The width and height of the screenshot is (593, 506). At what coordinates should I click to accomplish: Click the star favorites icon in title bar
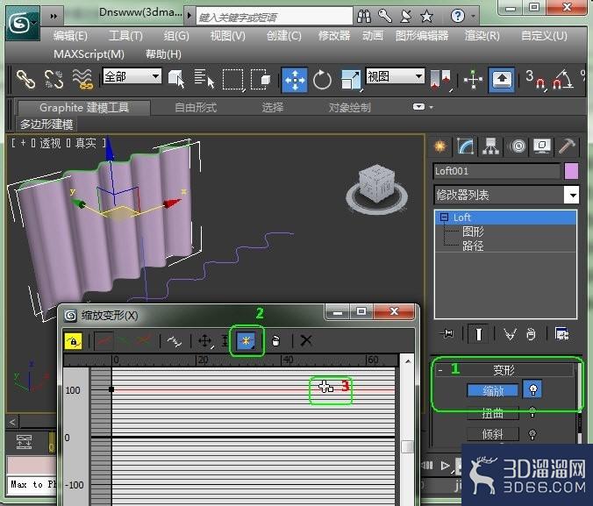tap(426, 17)
